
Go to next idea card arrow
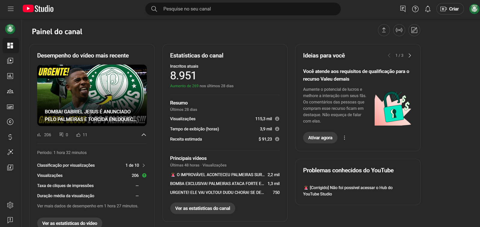(x=410, y=55)
